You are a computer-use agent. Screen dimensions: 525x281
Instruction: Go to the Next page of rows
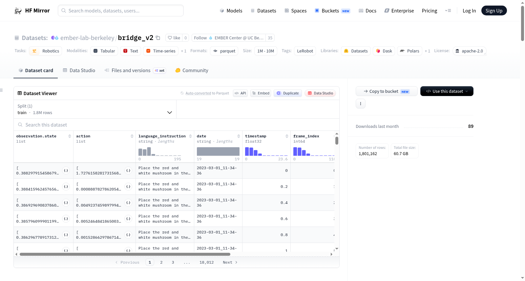230,262
